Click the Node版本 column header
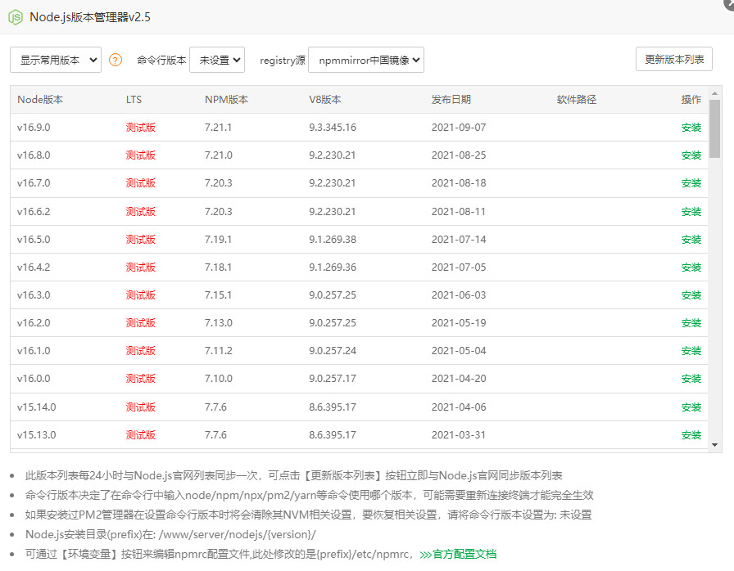The width and height of the screenshot is (734, 571). click(40, 100)
